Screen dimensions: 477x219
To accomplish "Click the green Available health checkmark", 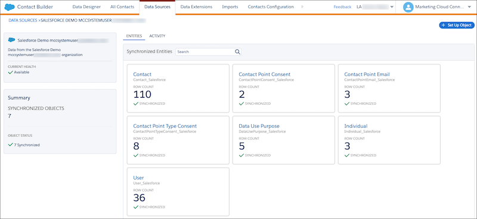I will (10, 72).
